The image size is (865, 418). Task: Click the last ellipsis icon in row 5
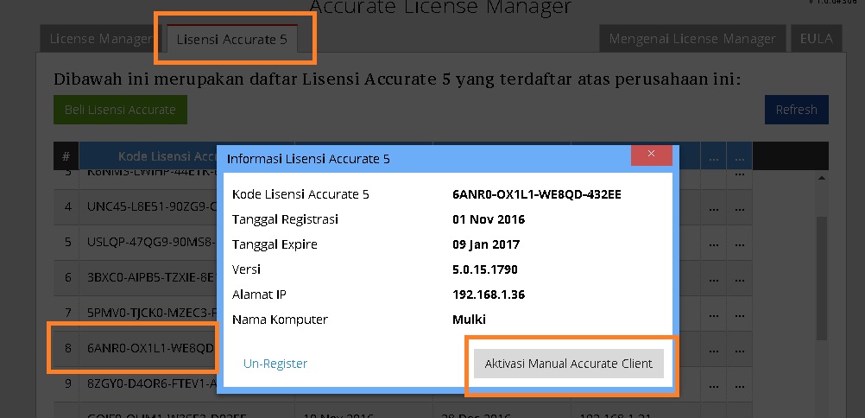[x=739, y=244]
